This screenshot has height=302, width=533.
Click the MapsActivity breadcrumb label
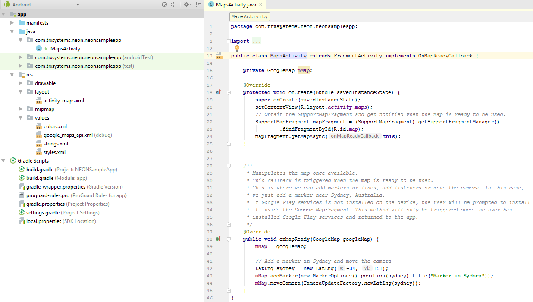point(250,16)
